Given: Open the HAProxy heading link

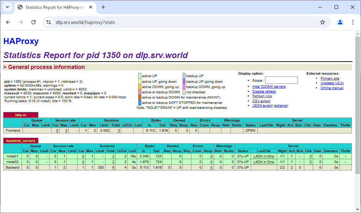Looking at the screenshot, I should tap(21, 41).
